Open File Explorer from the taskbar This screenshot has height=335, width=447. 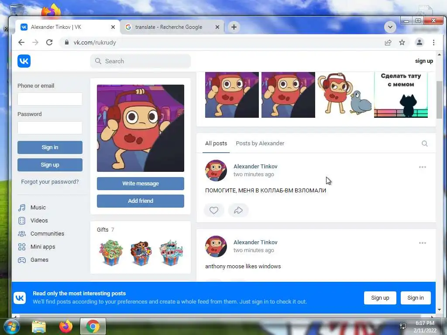(x=39, y=327)
